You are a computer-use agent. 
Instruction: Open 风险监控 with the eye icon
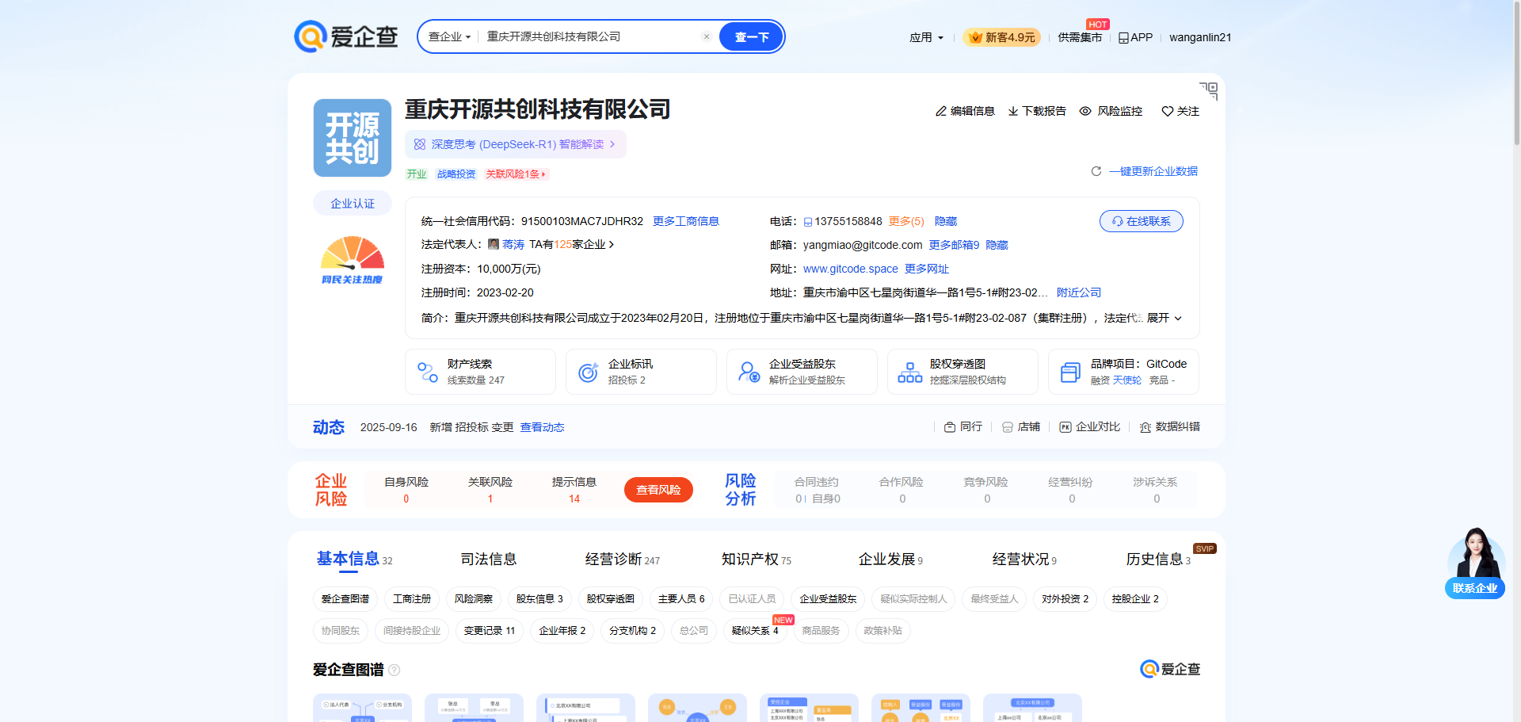point(1085,111)
